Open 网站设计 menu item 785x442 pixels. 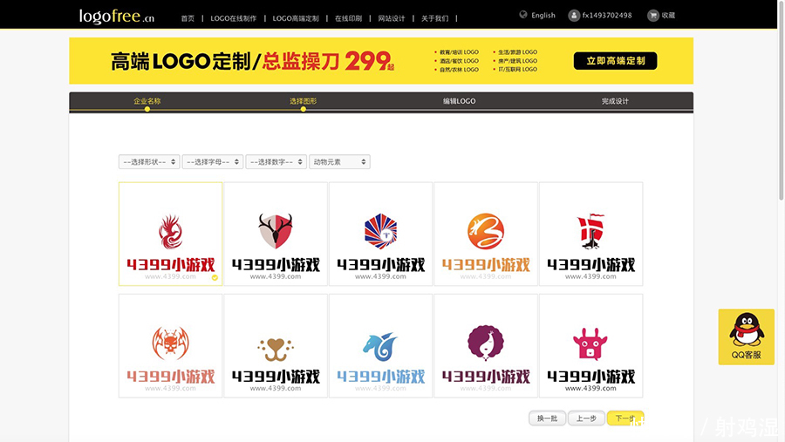[392, 18]
